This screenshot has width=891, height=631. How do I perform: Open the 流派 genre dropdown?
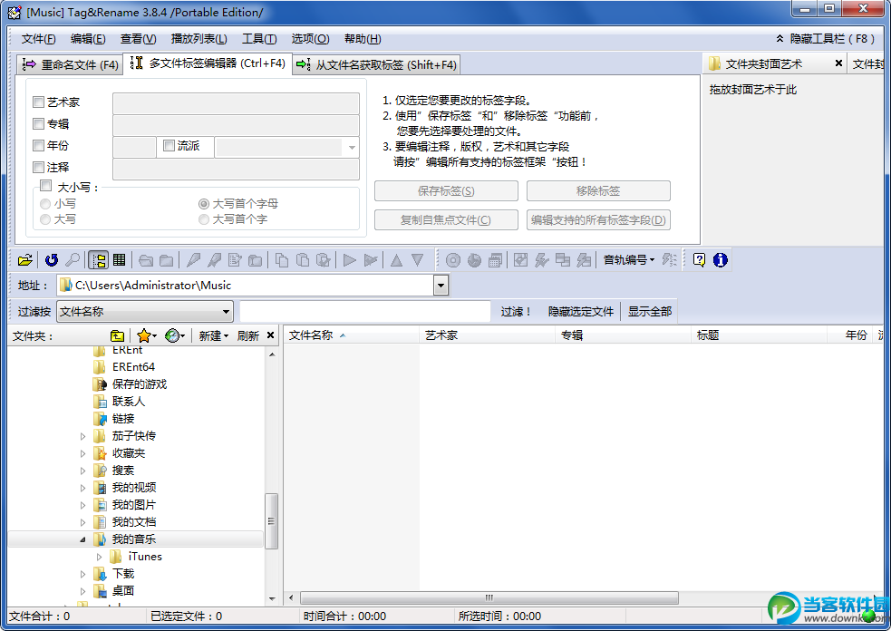click(x=352, y=147)
